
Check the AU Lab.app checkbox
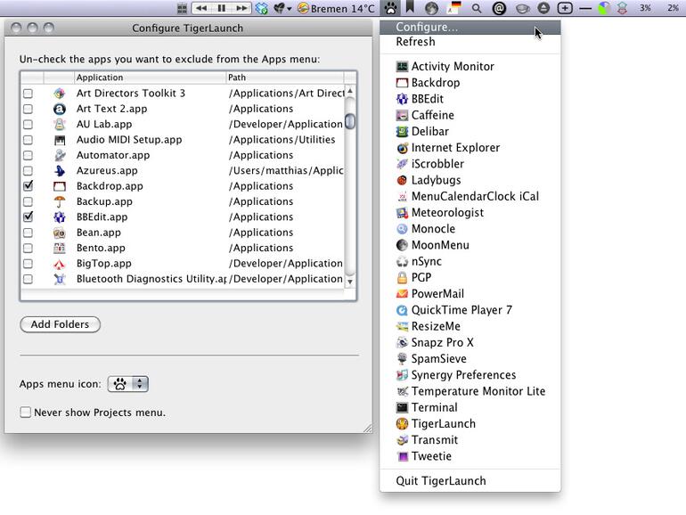28,124
